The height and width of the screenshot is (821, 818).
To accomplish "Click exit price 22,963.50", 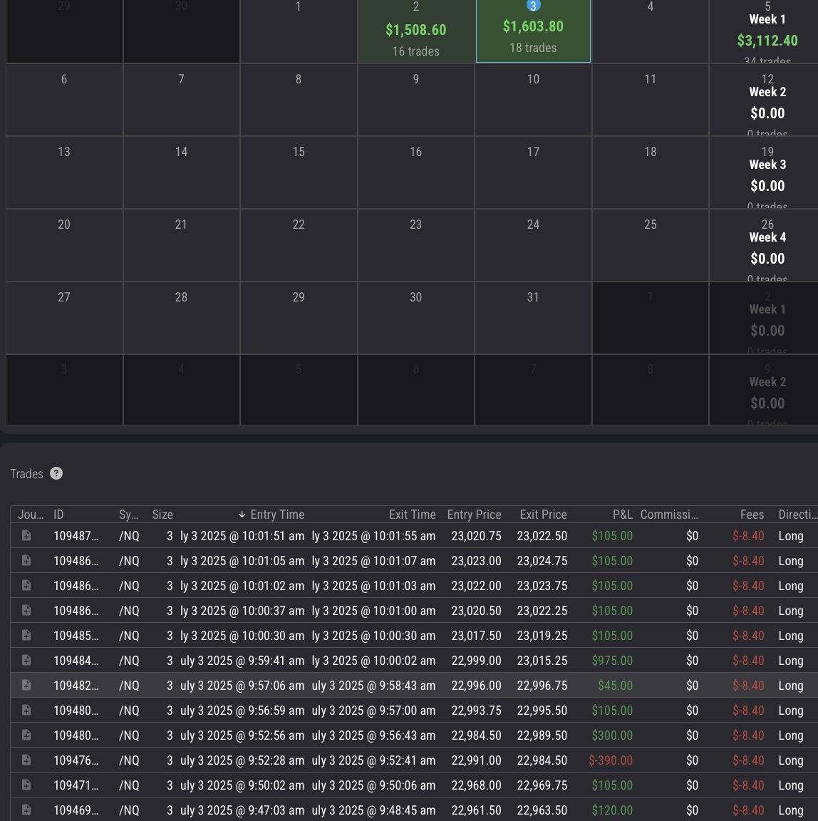I will pos(542,810).
